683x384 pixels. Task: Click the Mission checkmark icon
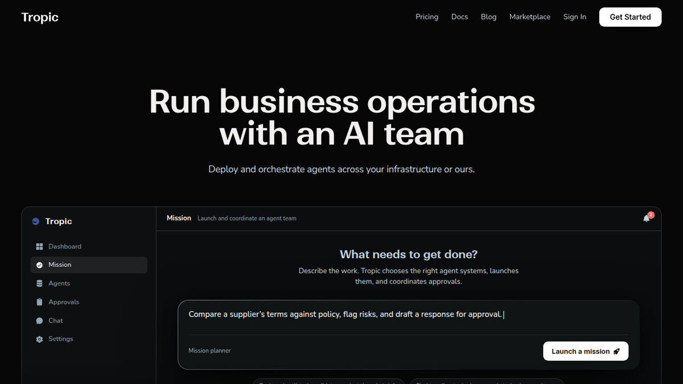point(39,265)
